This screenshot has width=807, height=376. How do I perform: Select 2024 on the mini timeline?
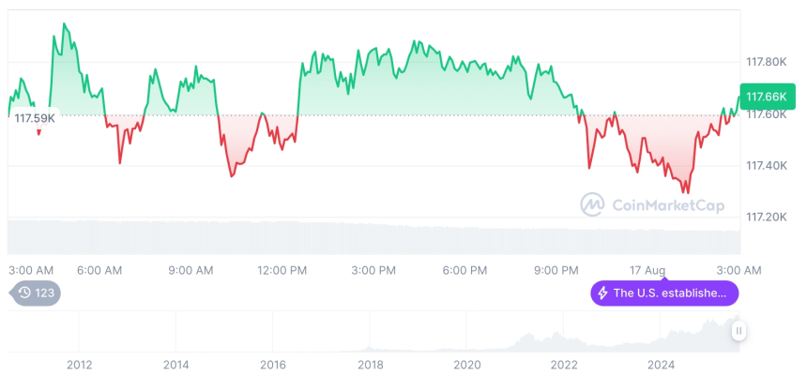[x=661, y=364]
